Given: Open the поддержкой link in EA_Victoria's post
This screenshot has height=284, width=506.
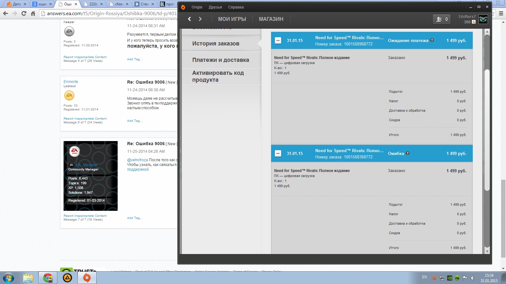Looking at the screenshot, I should click(x=138, y=169).
